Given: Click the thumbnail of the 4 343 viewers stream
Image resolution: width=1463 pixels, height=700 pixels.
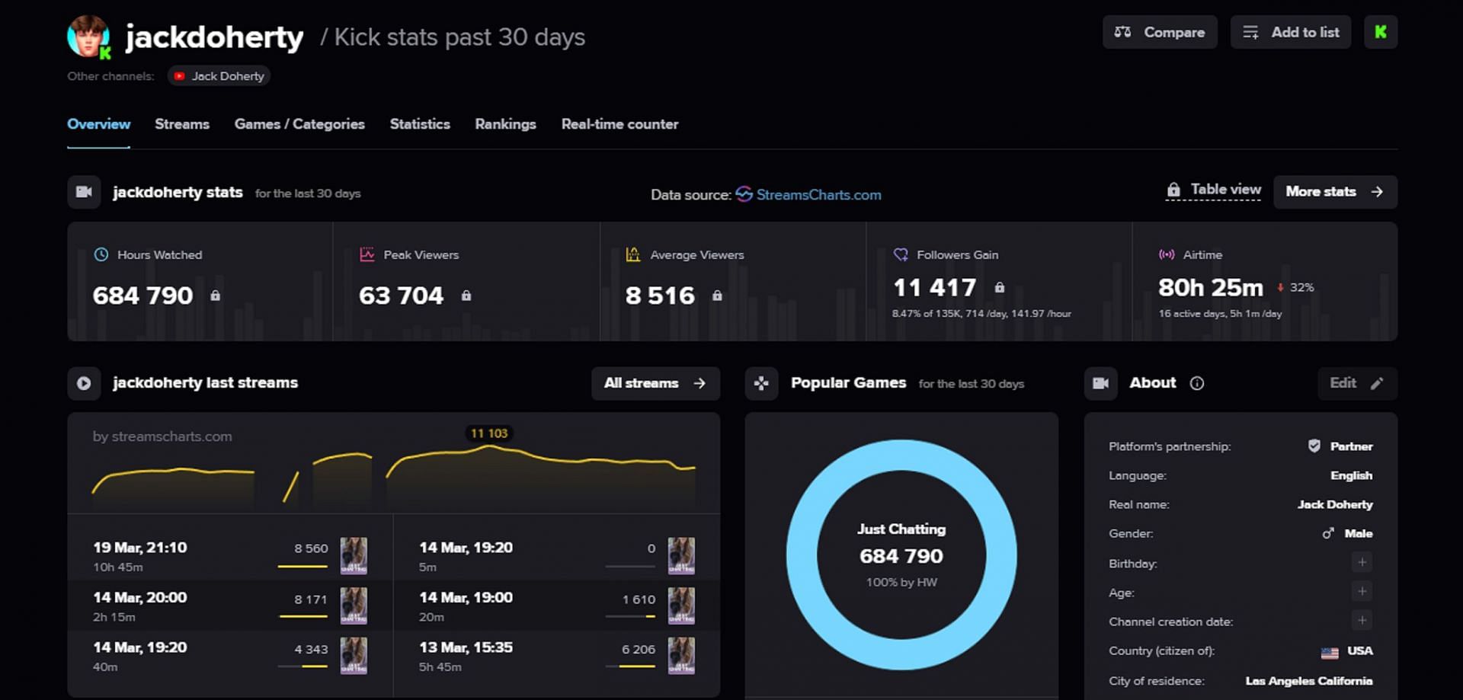Looking at the screenshot, I should point(354,656).
